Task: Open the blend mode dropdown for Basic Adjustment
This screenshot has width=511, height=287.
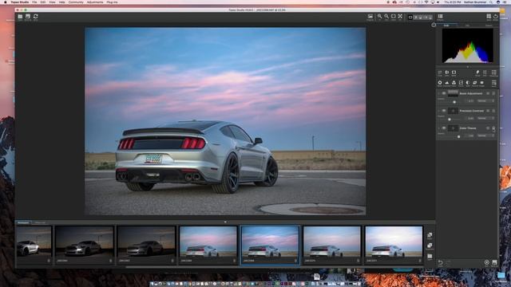Action: 485,101
